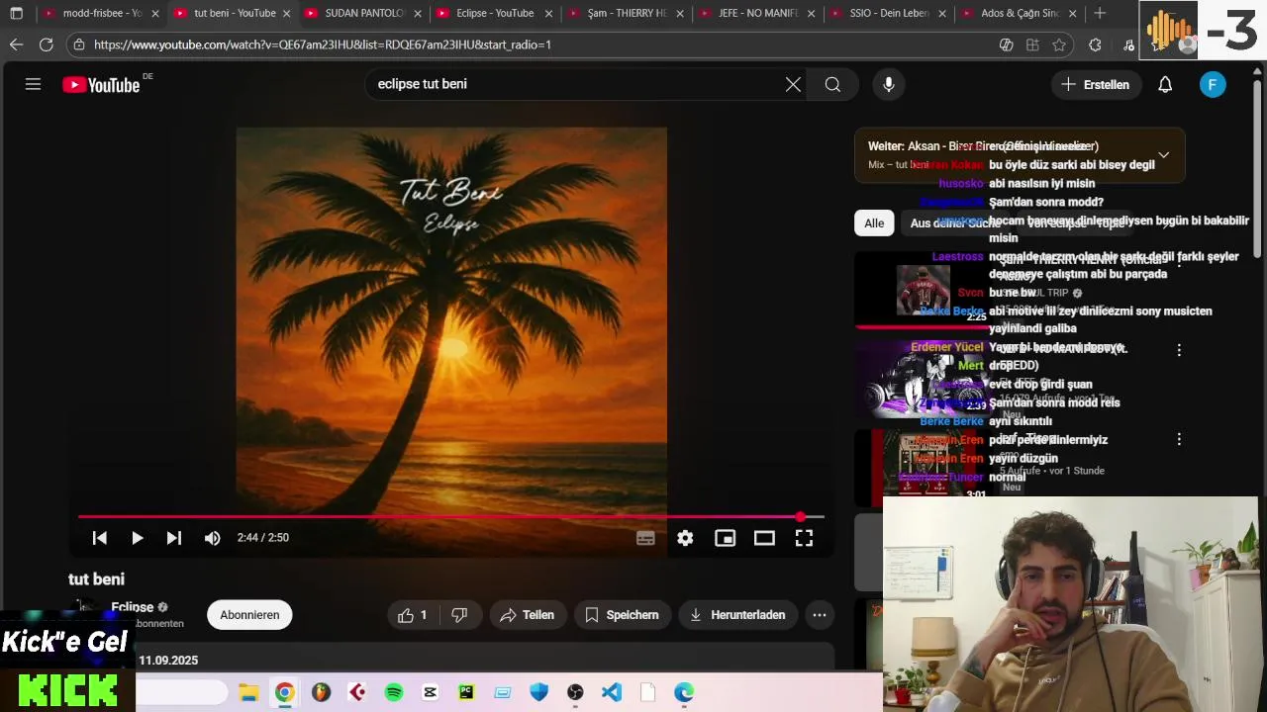Open browser extensions puzzle icon

coord(1095,44)
